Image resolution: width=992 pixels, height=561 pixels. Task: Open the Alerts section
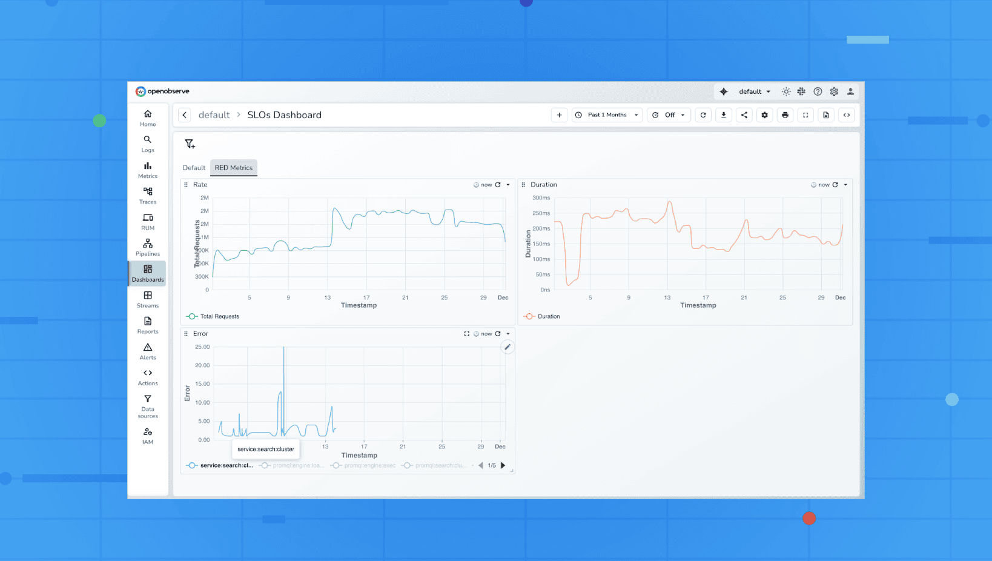tap(147, 352)
